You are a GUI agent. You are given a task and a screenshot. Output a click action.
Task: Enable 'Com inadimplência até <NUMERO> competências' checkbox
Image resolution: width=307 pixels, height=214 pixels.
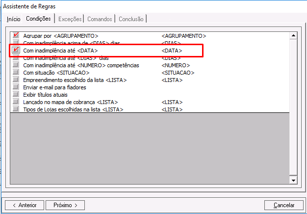pos(16,65)
